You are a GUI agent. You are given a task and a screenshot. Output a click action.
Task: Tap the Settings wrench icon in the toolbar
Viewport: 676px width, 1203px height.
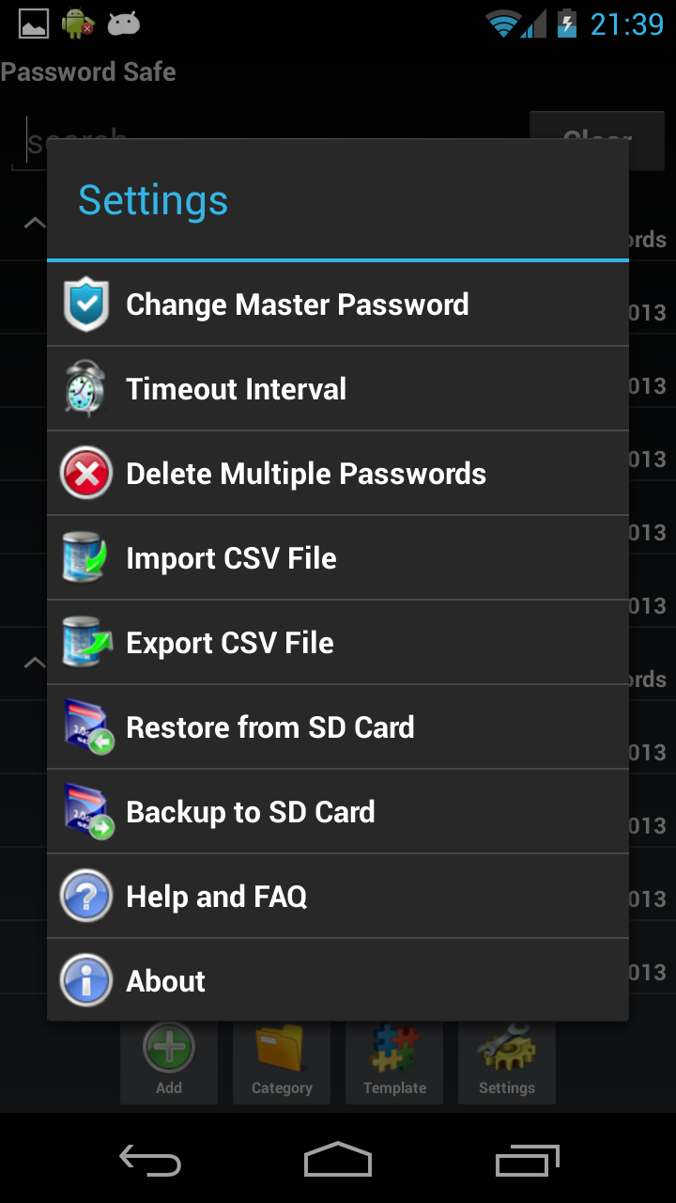point(506,1045)
